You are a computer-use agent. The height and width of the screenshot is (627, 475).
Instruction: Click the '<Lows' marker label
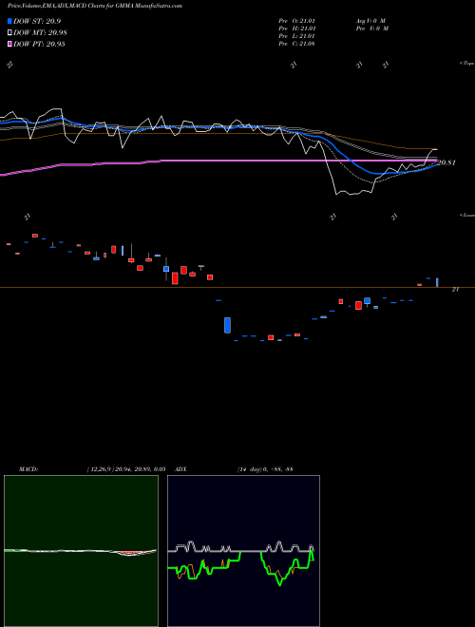click(x=466, y=215)
